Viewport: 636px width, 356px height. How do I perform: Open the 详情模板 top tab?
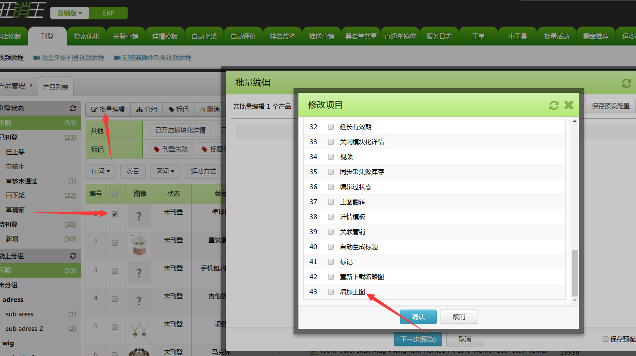165,36
